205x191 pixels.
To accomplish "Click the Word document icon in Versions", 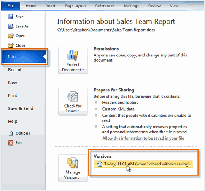I will [99, 164].
